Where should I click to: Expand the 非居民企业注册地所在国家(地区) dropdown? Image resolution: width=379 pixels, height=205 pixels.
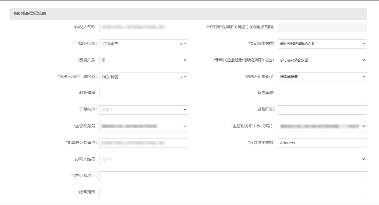click(322, 60)
